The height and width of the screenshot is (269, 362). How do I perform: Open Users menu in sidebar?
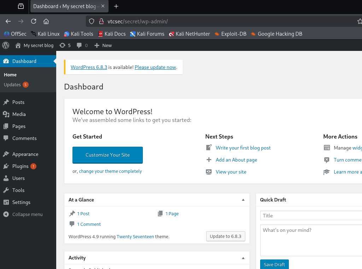pyautogui.click(x=28, y=178)
